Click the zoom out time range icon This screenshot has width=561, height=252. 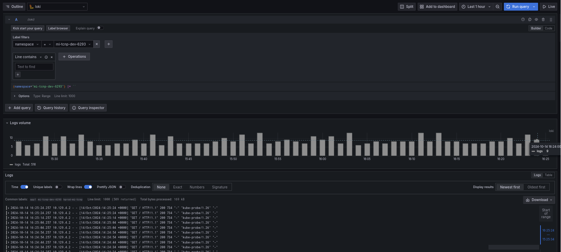click(x=498, y=6)
